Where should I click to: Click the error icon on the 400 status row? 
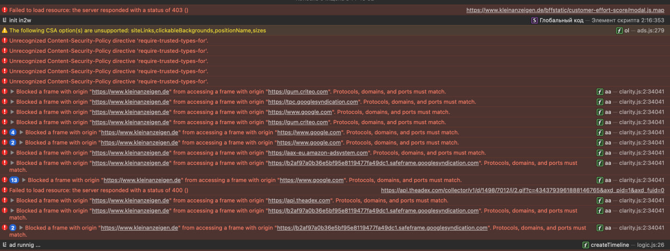[x=5, y=190]
